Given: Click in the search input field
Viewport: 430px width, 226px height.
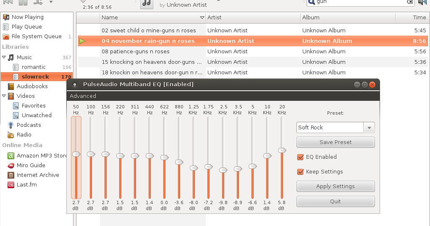Looking at the screenshot, I should [360, 2].
